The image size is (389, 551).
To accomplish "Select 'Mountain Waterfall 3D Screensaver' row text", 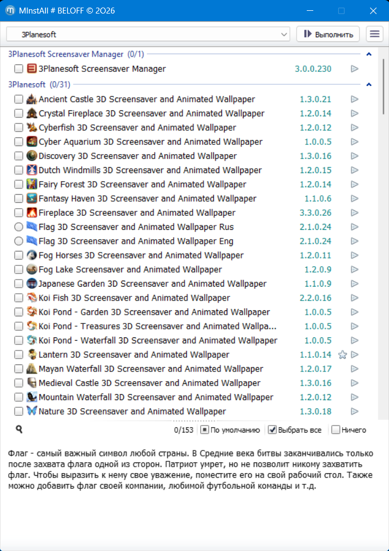I will tap(156, 397).
